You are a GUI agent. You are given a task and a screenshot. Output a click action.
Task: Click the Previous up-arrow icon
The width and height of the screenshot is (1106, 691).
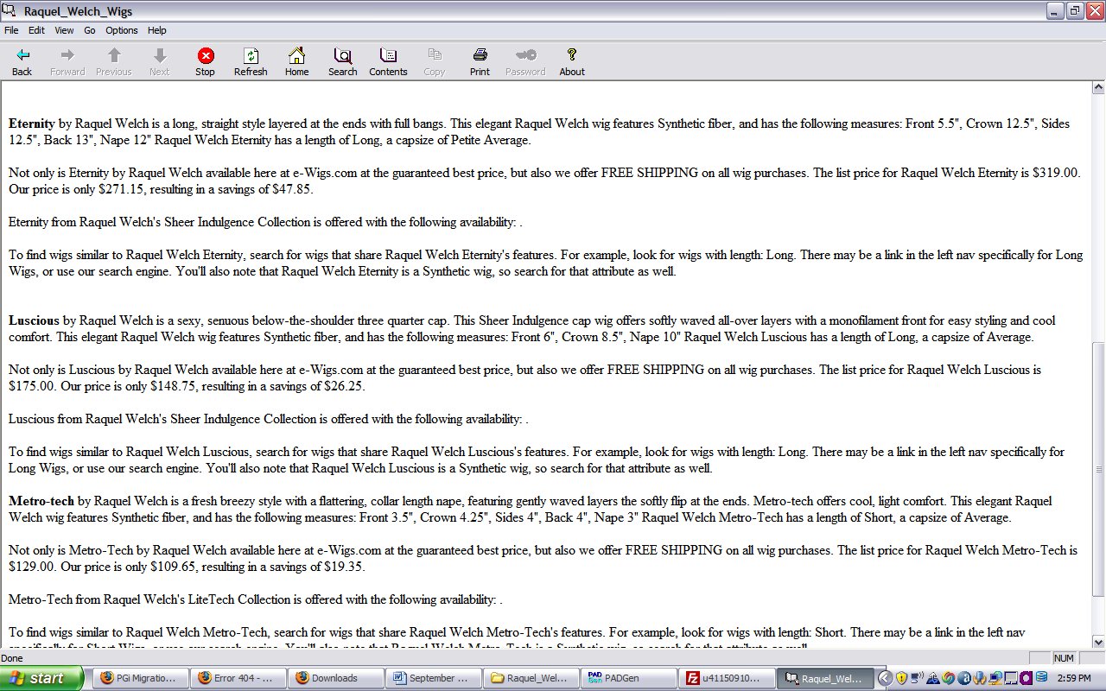pos(113,55)
